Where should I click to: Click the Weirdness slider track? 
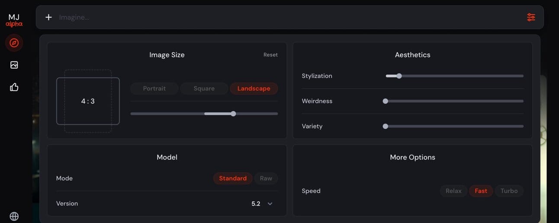[x=454, y=101]
